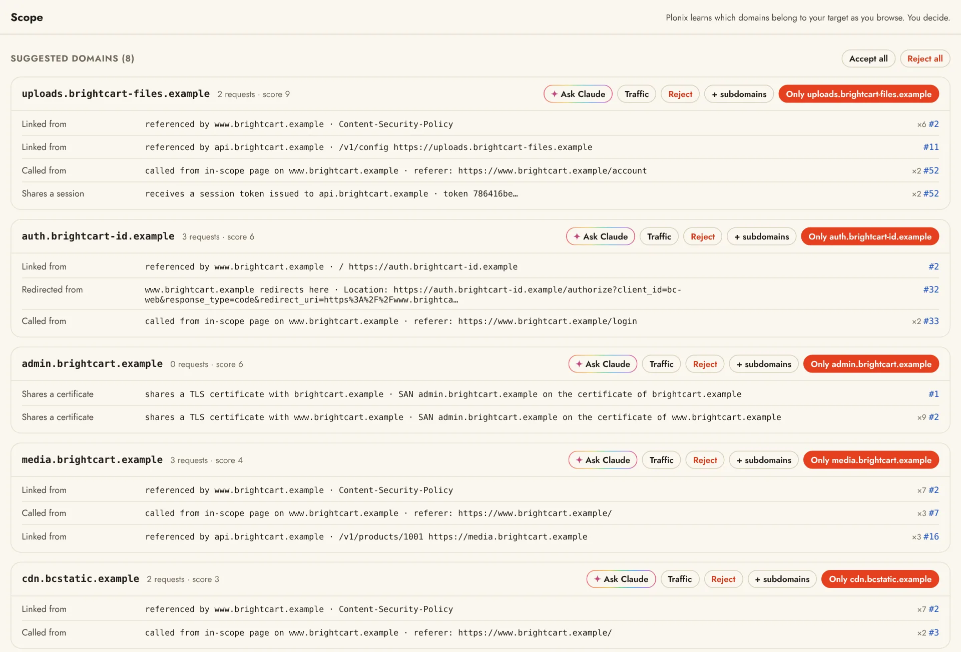The image size is (961, 652).
Task: View Traffic for auth.brightcart-id.example
Action: (659, 236)
